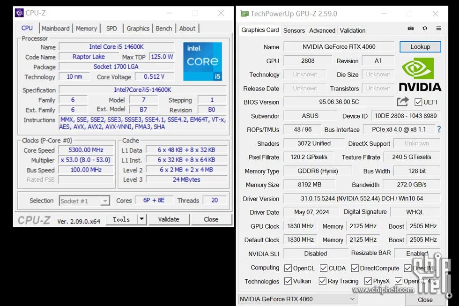Viewport: 459px width, 306px height.
Task: Click the GPU-Z screenshot camera icon
Action: pos(411,29)
